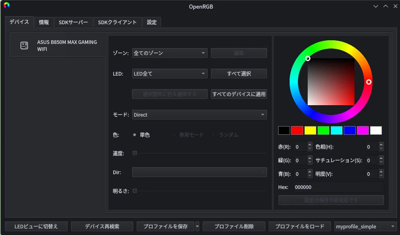Pick the red color swatch
Image resolution: width=400 pixels, height=235 pixels.
click(x=297, y=131)
